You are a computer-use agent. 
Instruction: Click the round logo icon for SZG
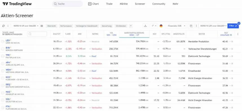3,100
